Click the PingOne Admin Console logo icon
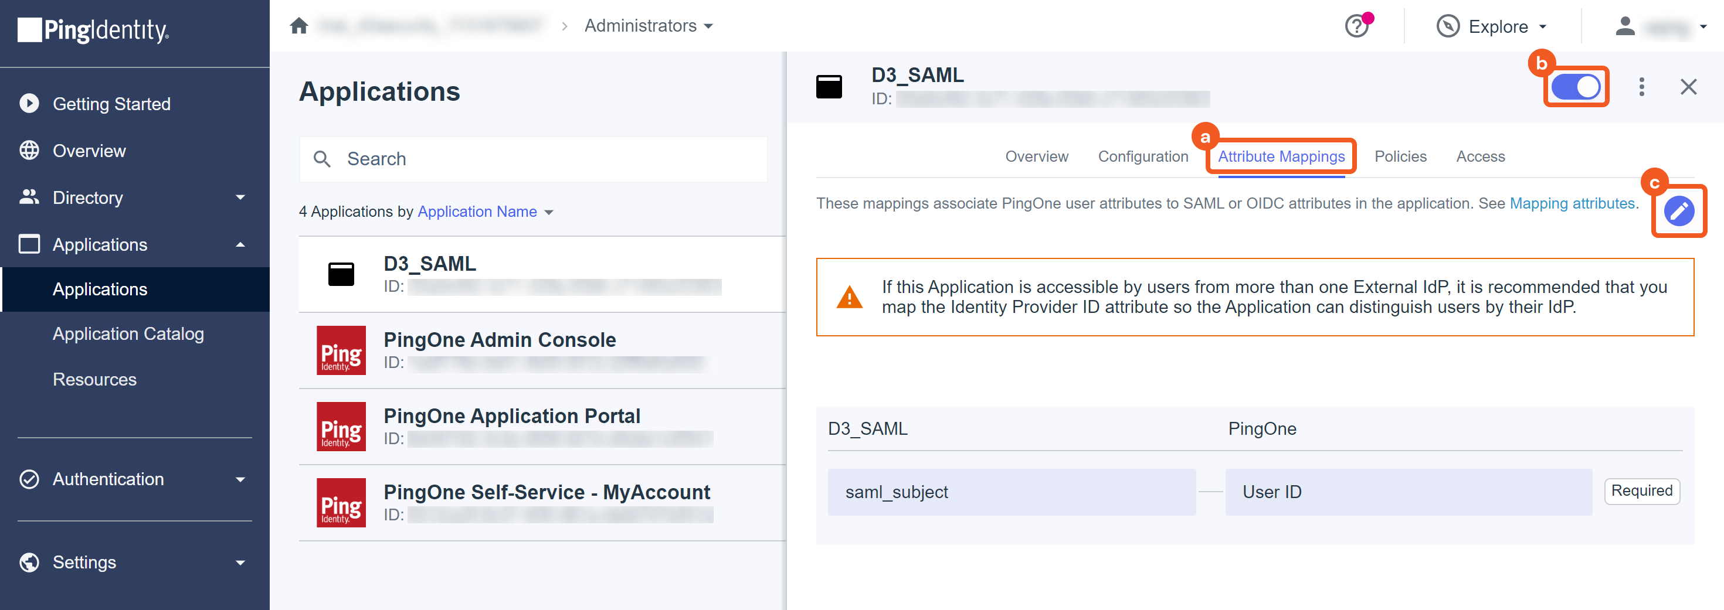 341,350
